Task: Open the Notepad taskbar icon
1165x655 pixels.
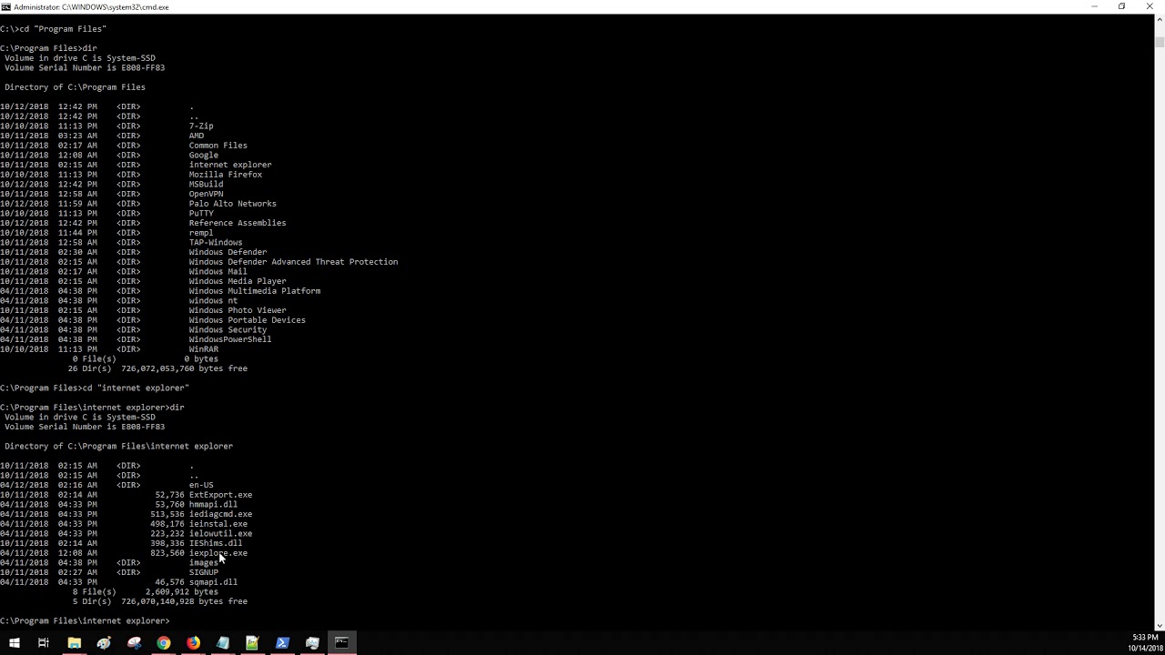Action: 223,643
